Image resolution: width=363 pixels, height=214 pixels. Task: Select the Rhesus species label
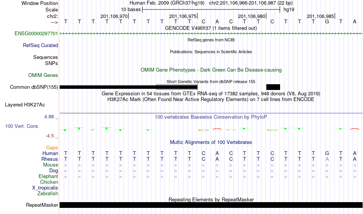(50, 159)
